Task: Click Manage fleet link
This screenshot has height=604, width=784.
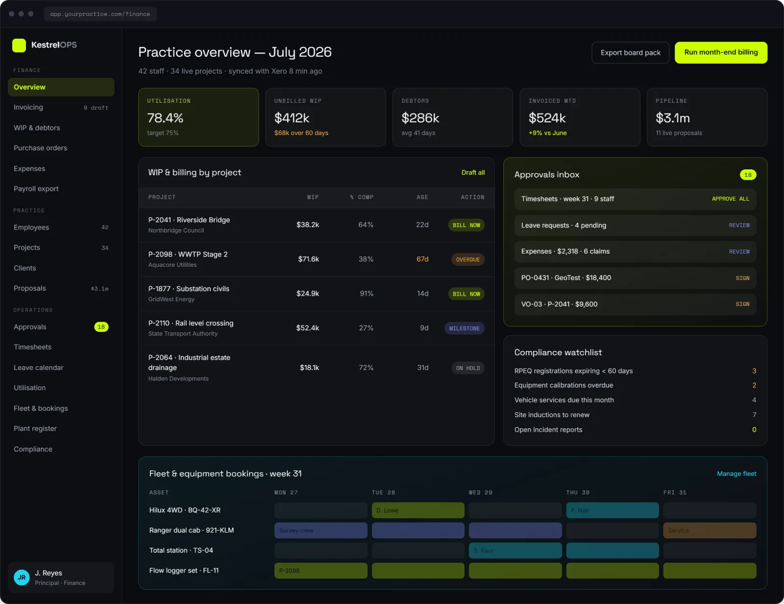Action: pyautogui.click(x=736, y=474)
